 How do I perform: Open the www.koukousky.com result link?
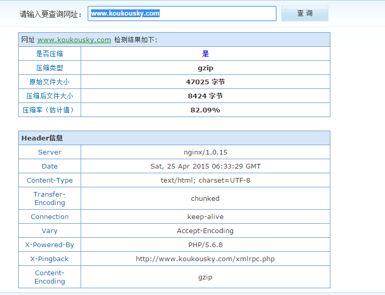pos(74,40)
